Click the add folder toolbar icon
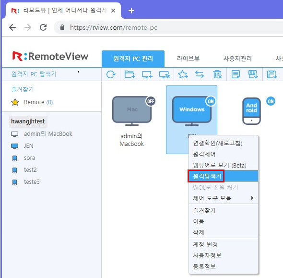283x278 pixels. point(130,74)
